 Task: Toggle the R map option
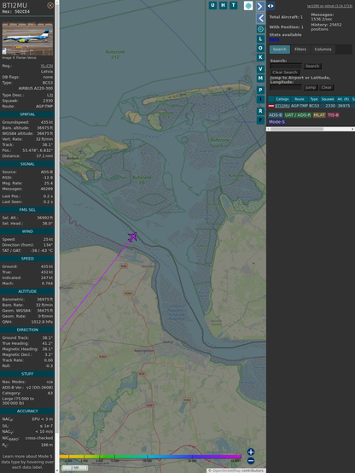pyautogui.click(x=260, y=111)
